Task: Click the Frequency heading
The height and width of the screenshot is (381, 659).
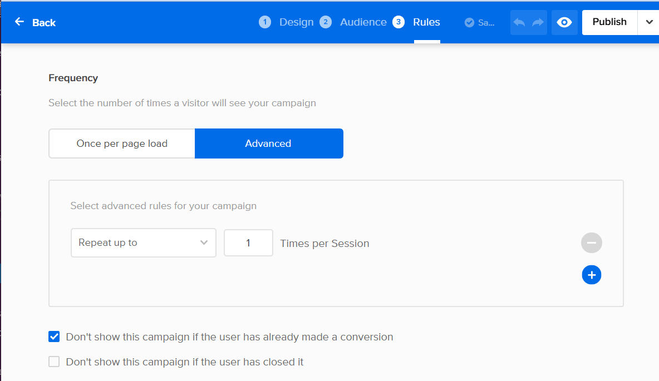Action: coord(73,78)
